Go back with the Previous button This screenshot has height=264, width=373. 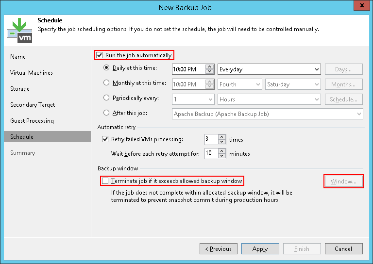click(219, 249)
